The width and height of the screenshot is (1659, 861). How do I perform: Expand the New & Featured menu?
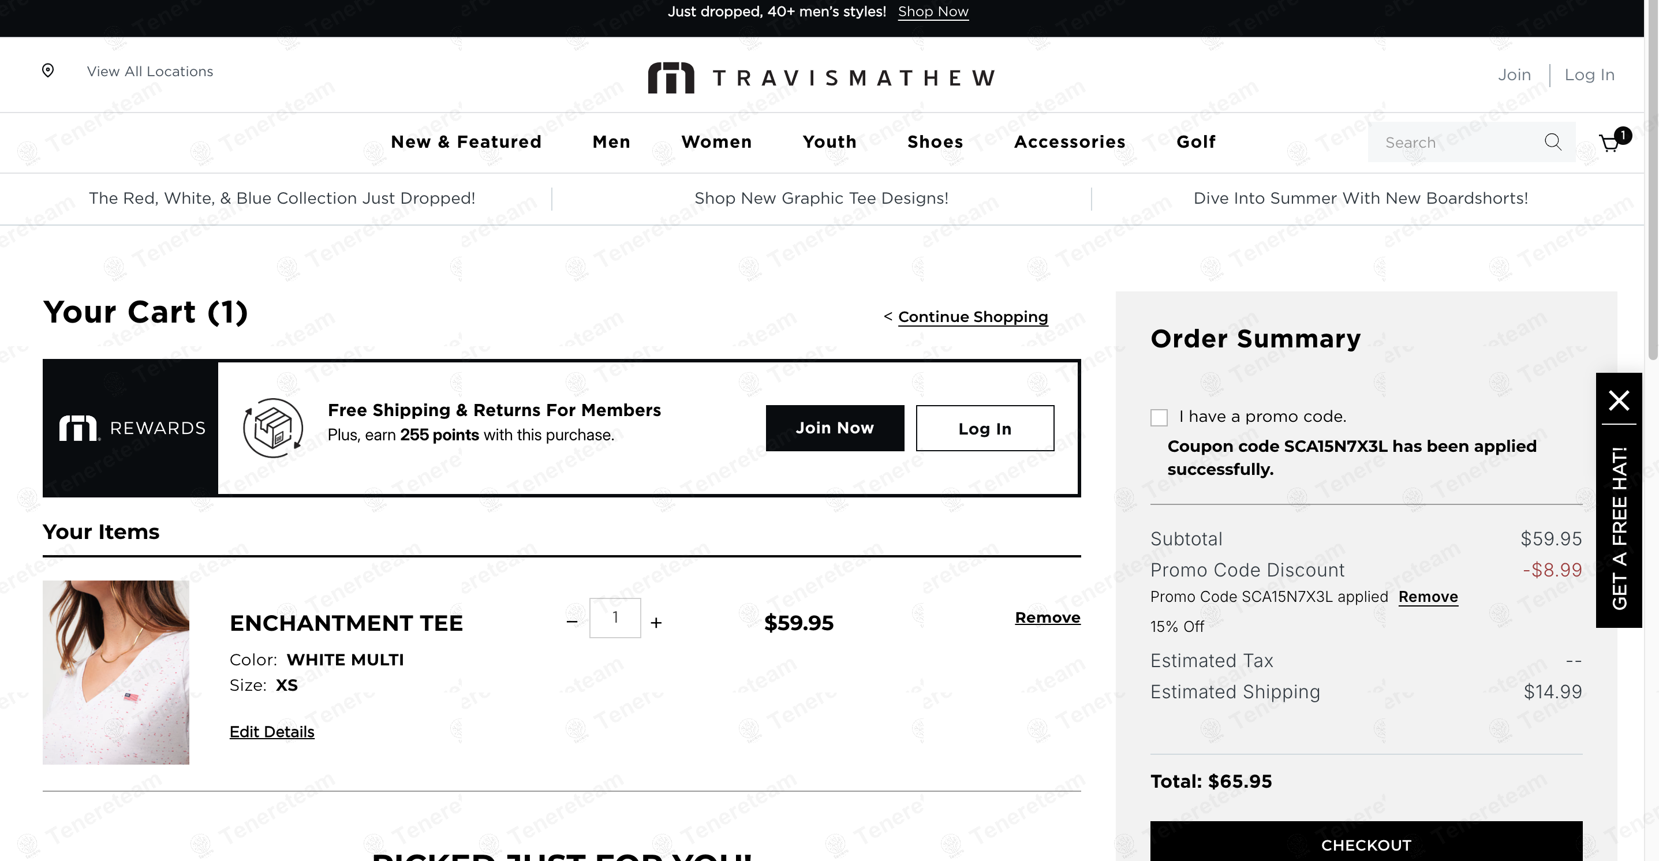[x=466, y=142]
